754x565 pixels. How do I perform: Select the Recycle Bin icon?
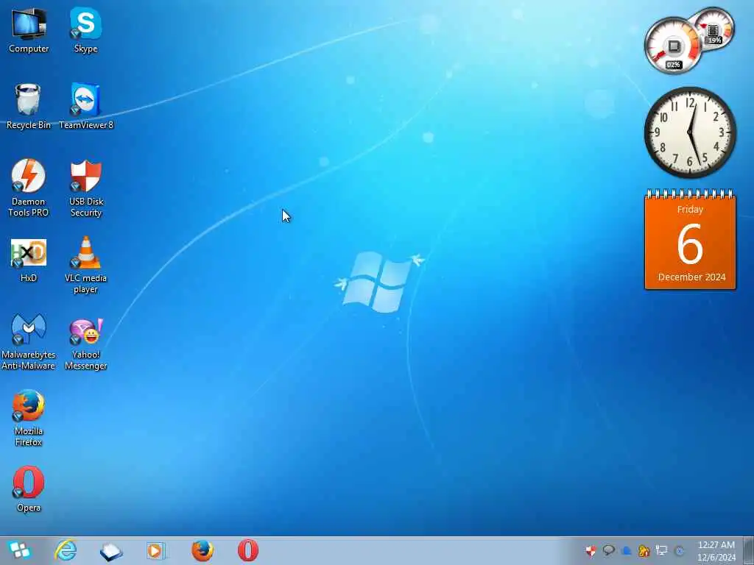click(29, 106)
